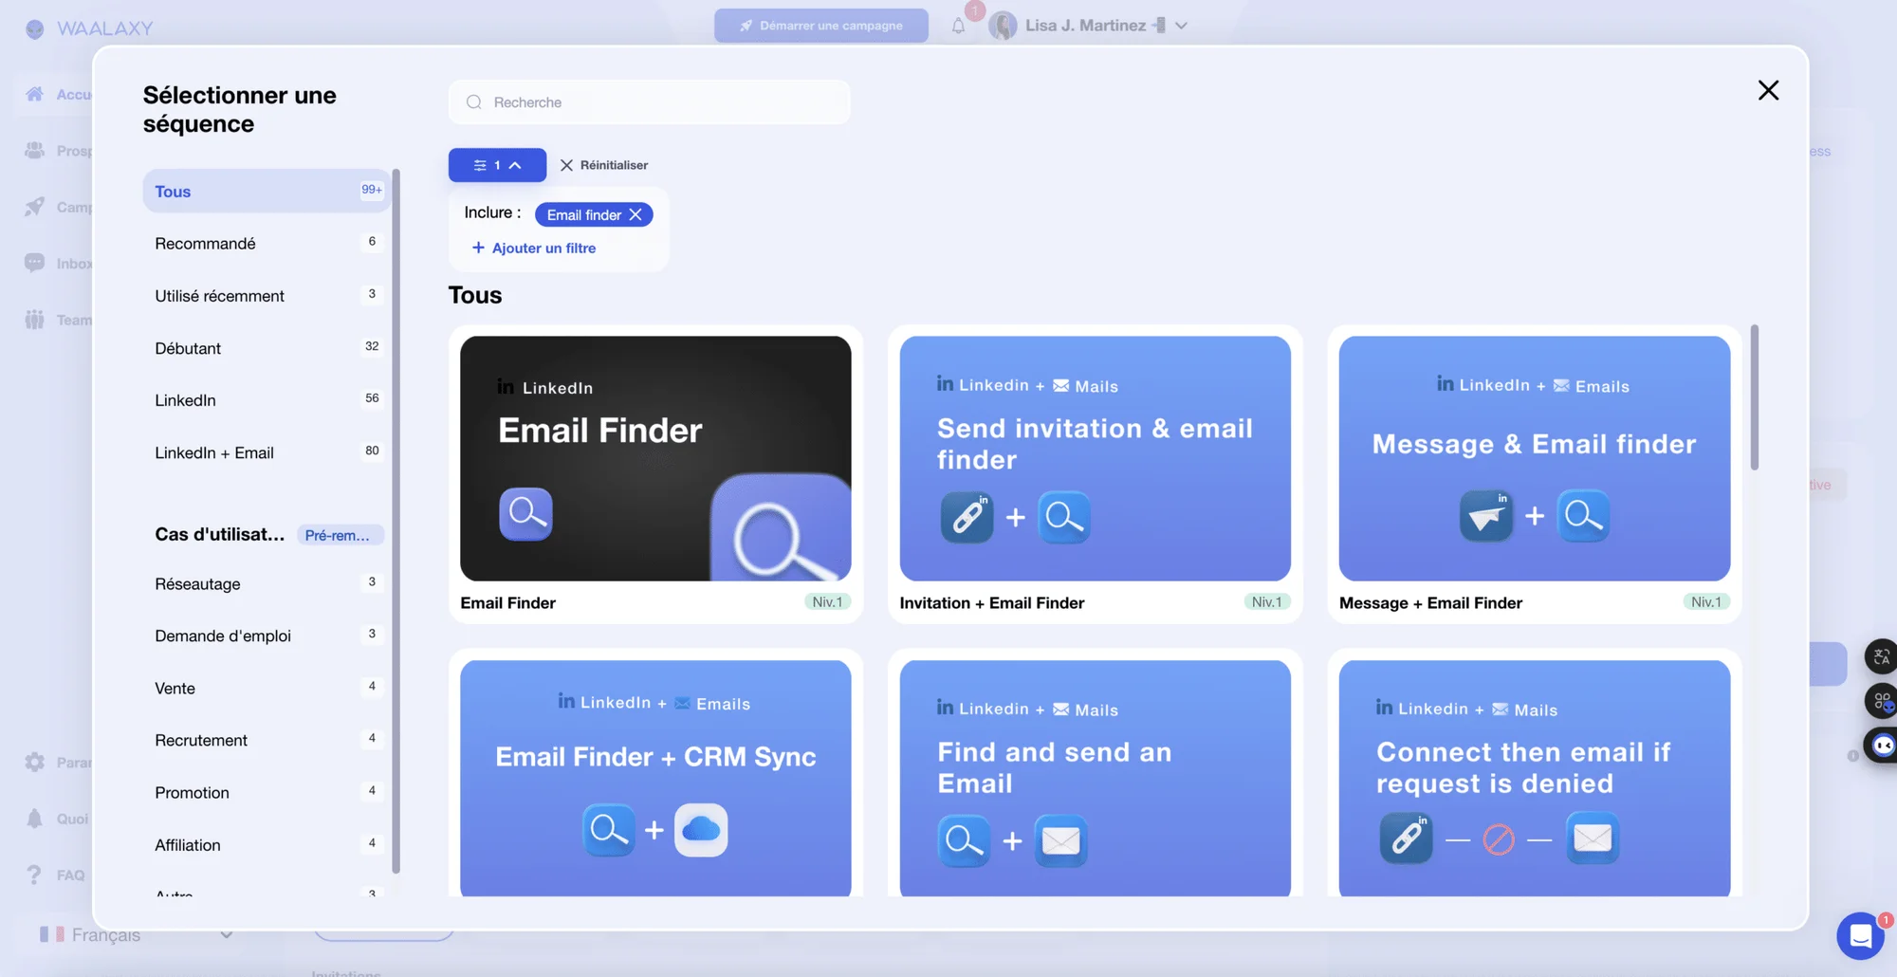Remove the Email finder filter chip
Image resolution: width=1897 pixels, height=977 pixels.
[635, 215]
